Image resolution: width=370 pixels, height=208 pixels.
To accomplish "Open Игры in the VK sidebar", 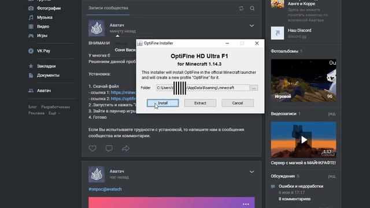I will (x=42, y=36).
